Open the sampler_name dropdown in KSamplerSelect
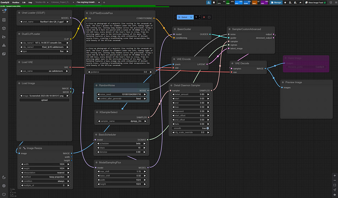 (122, 121)
